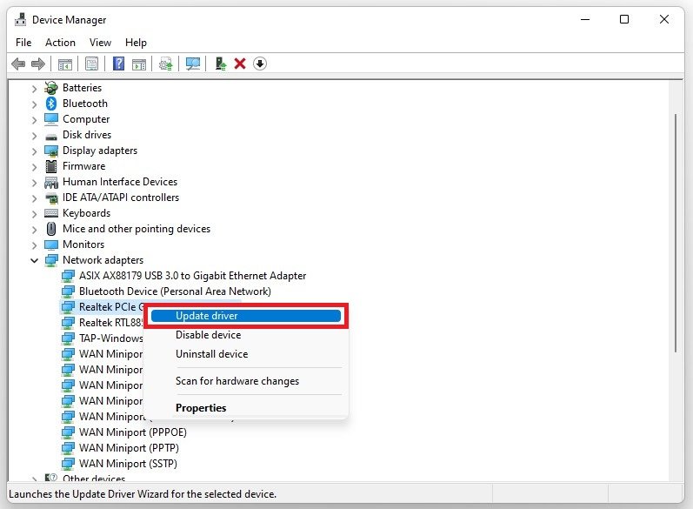Expand the Keyboards node
Screen dimensions: 693x509
(34, 213)
